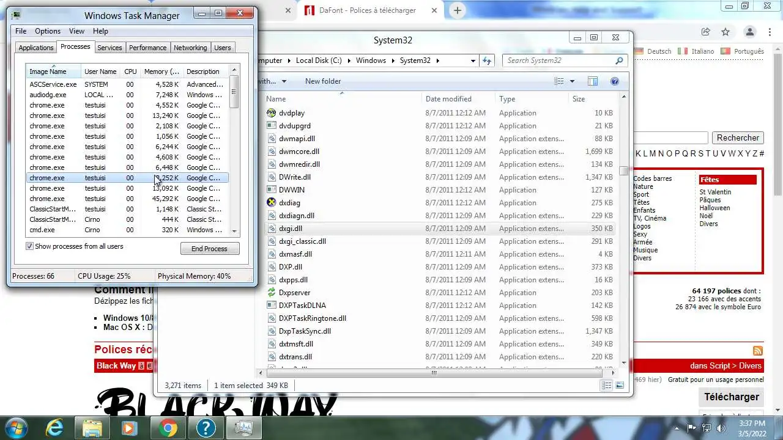The width and height of the screenshot is (783, 440).
Task: Click Chrome bookmark star icon
Action: tap(725, 32)
